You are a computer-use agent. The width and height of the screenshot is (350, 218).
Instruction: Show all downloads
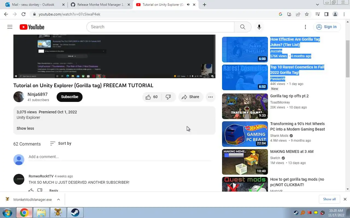coord(329,199)
